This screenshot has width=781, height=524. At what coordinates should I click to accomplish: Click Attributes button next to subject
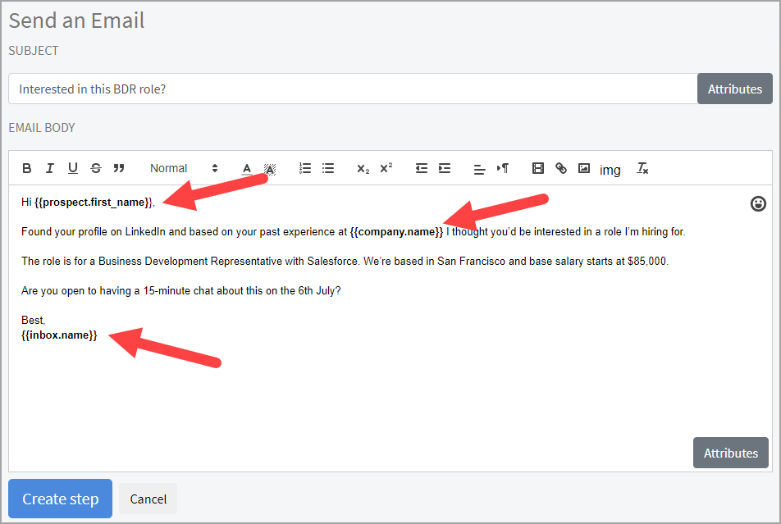734,89
